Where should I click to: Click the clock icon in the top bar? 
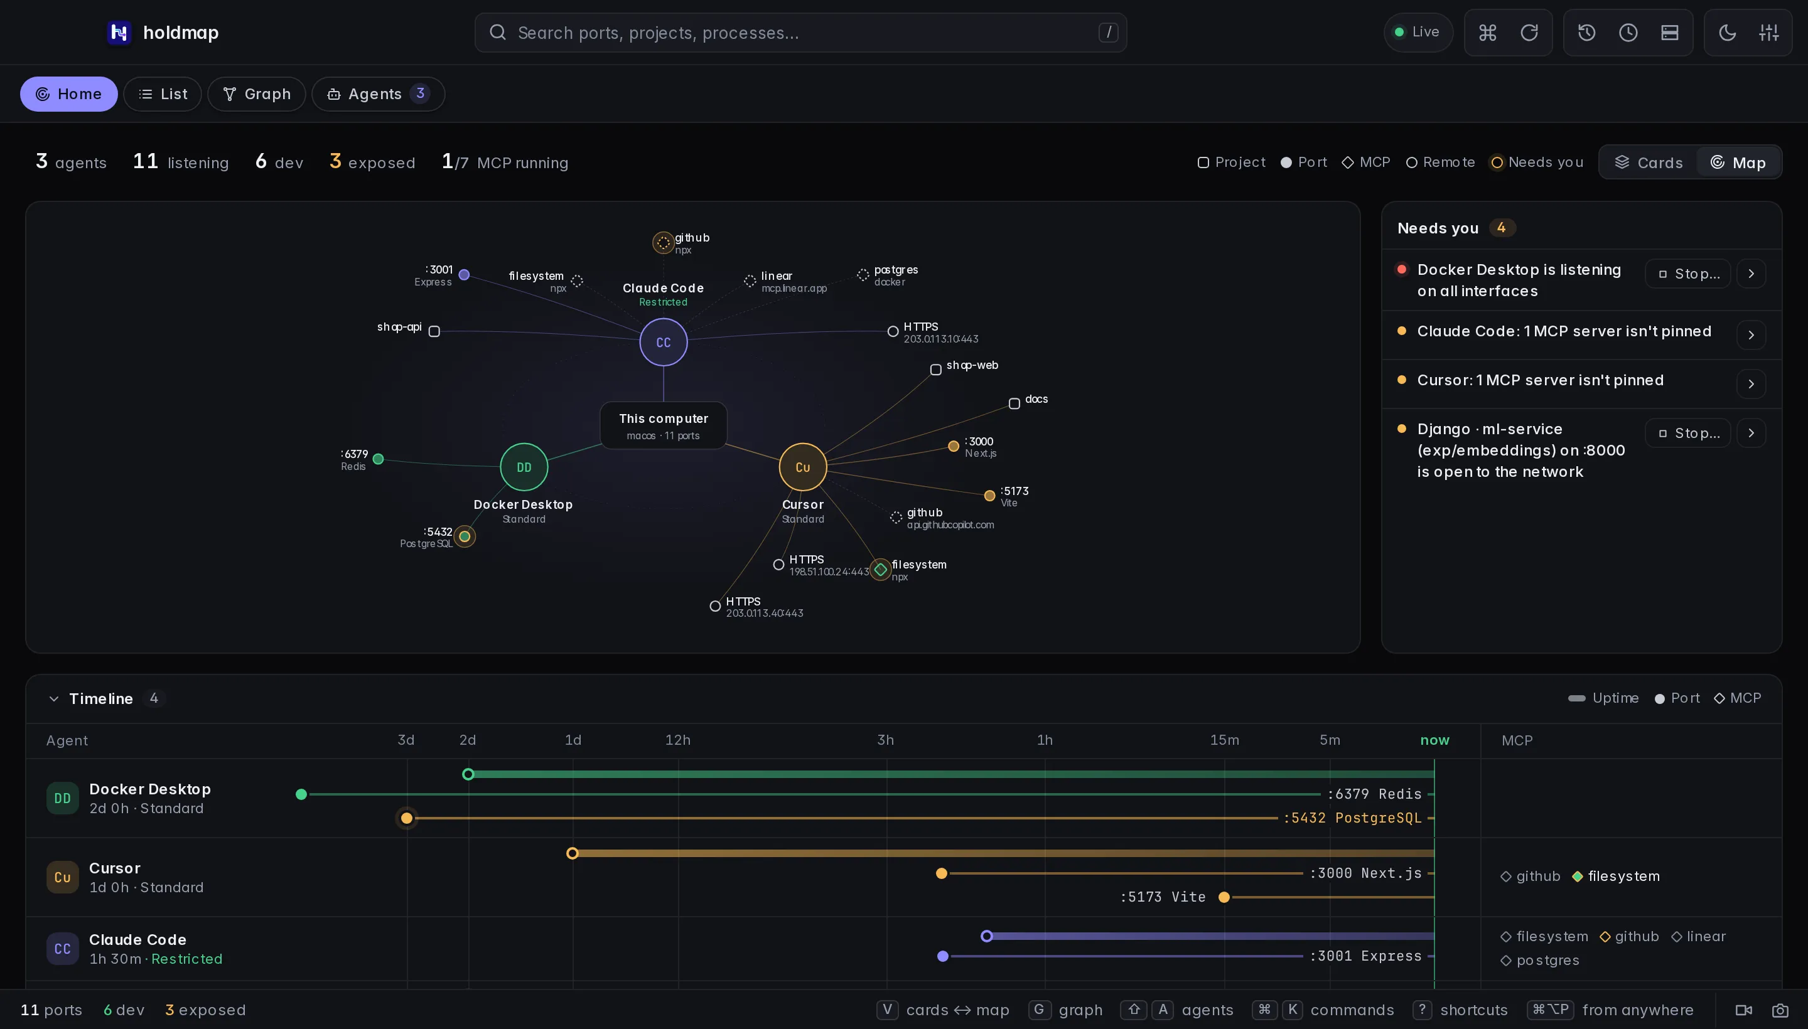point(1628,33)
